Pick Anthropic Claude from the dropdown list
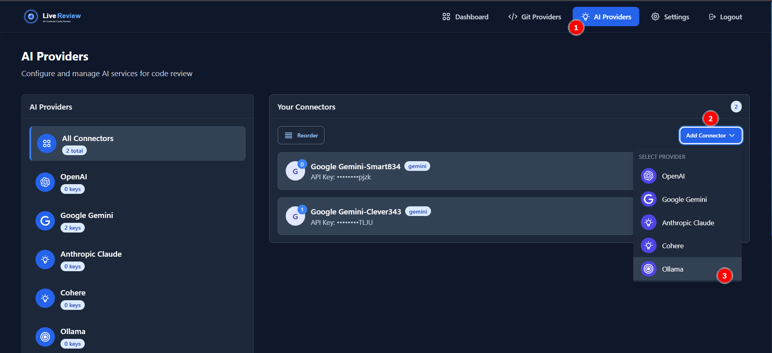 688,223
